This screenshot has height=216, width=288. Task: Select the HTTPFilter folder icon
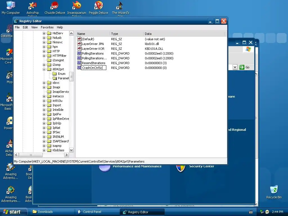click(49, 56)
